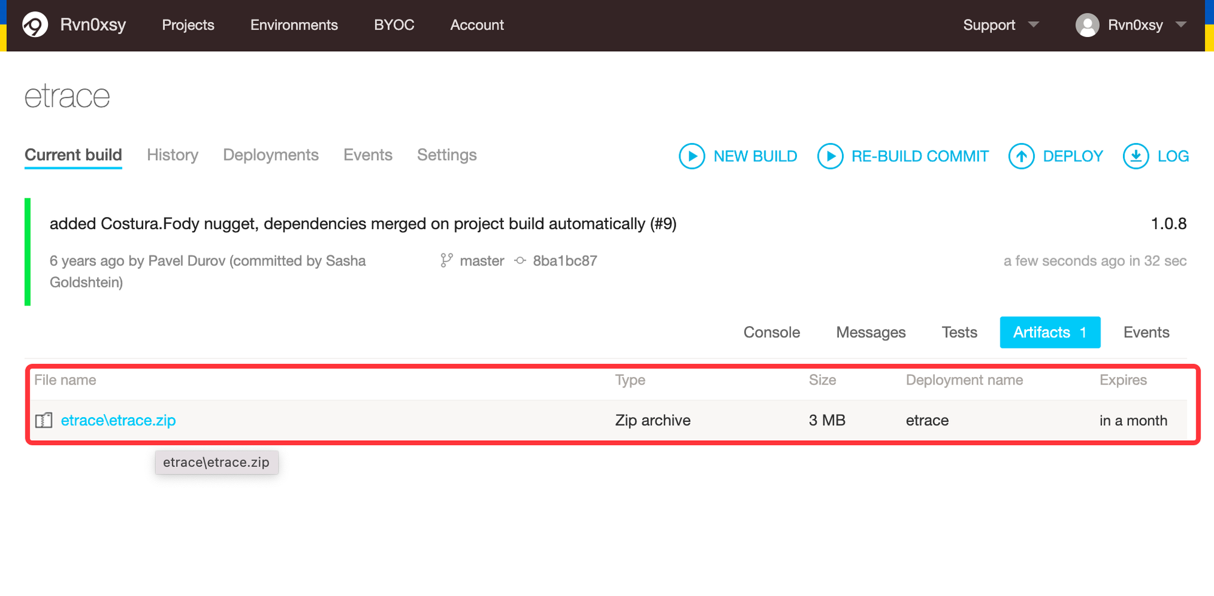Show the Tests tab
Screen dimensions: 1214x596
coord(959,332)
